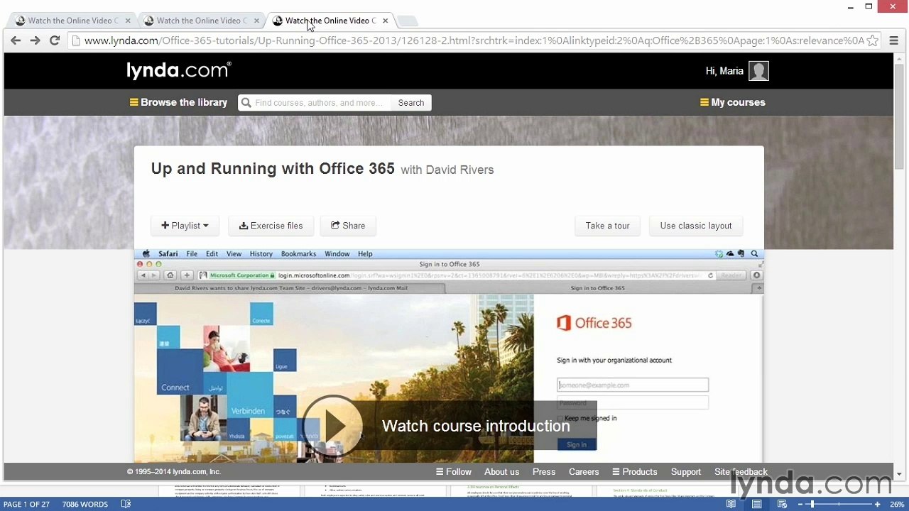Open Maria's profile avatar
The height and width of the screenshot is (511, 909).
pyautogui.click(x=758, y=71)
